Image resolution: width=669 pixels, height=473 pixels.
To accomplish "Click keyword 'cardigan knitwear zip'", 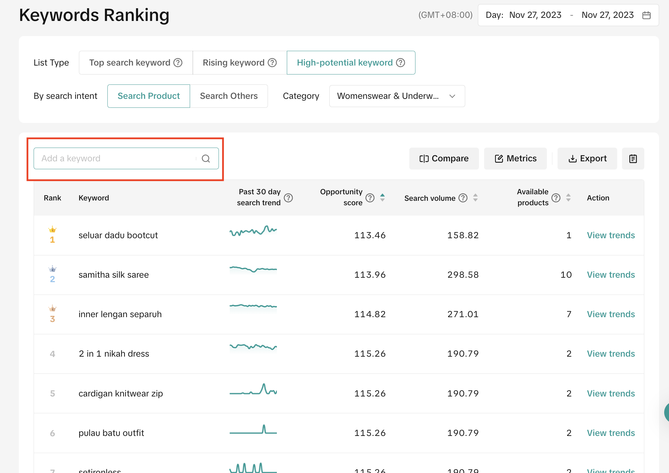I will pos(121,393).
